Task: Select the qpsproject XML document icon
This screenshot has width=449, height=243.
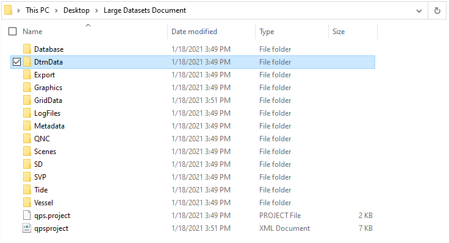Action: (27, 228)
